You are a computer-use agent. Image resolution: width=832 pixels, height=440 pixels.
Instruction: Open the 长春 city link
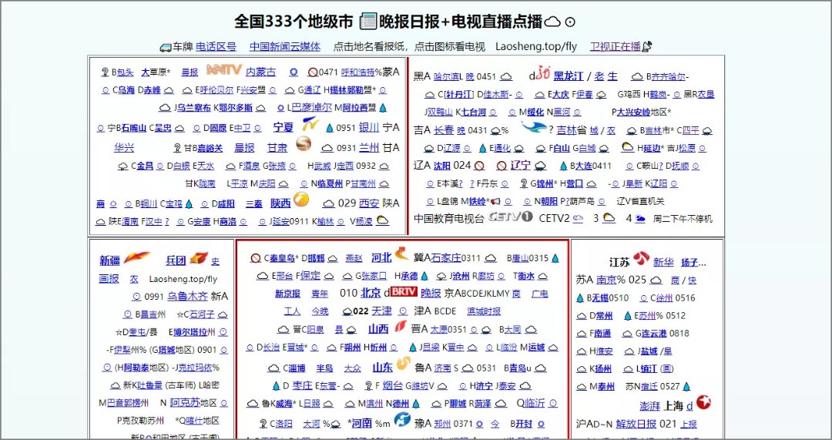445,130
